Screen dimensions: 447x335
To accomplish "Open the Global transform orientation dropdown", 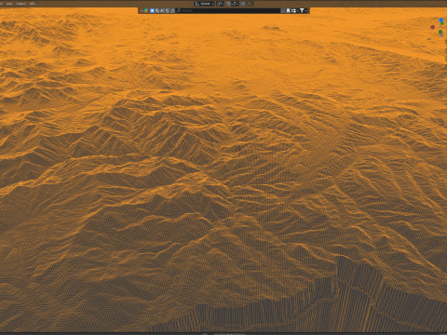I will point(205,4).
